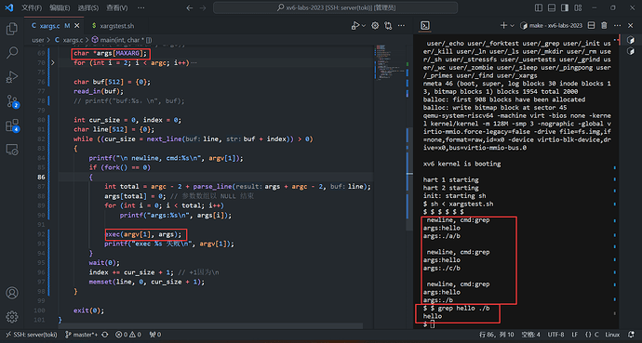Kill terminal with the trash icon

click(x=604, y=25)
